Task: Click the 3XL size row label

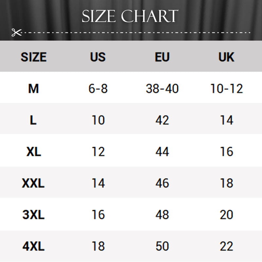Action: (33, 215)
